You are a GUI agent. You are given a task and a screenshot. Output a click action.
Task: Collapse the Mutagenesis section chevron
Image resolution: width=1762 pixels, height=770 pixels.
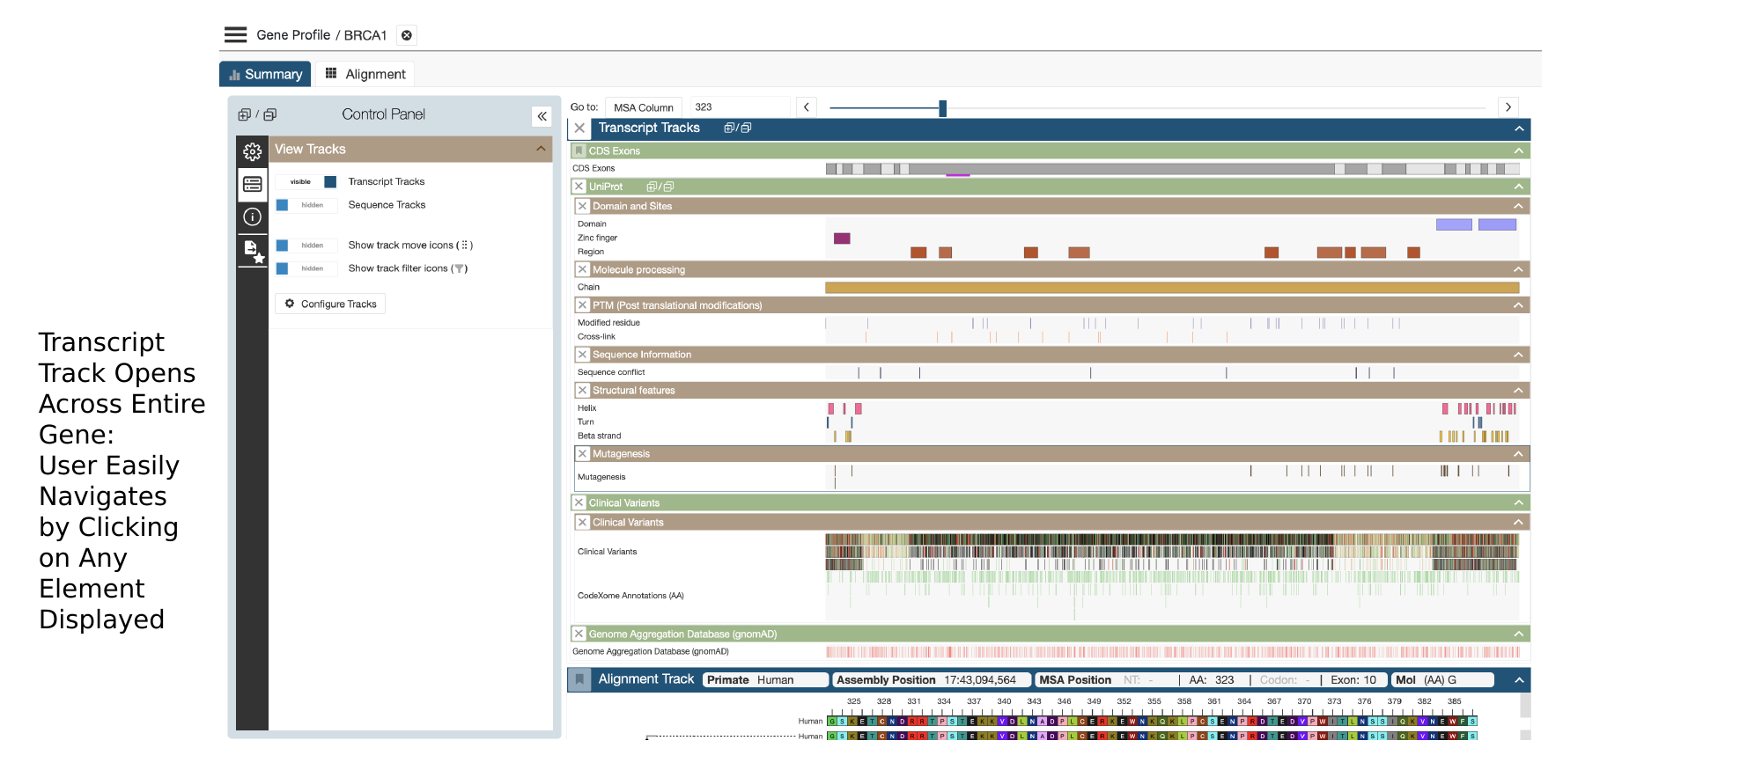1518,454
